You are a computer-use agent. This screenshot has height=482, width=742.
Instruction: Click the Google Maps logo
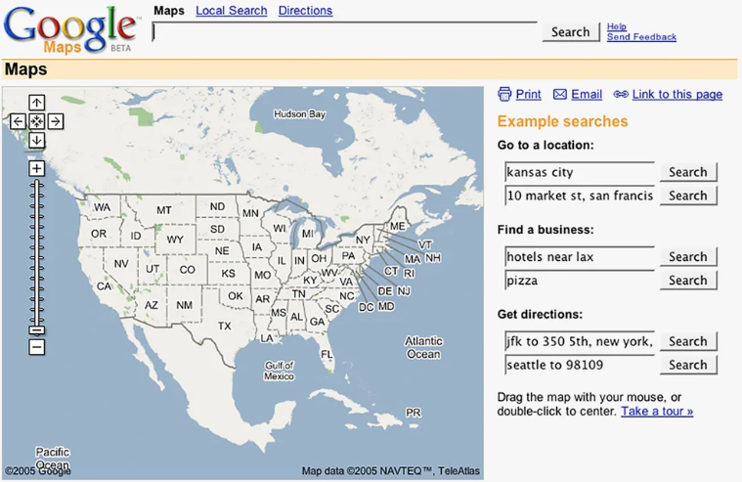[x=72, y=29]
